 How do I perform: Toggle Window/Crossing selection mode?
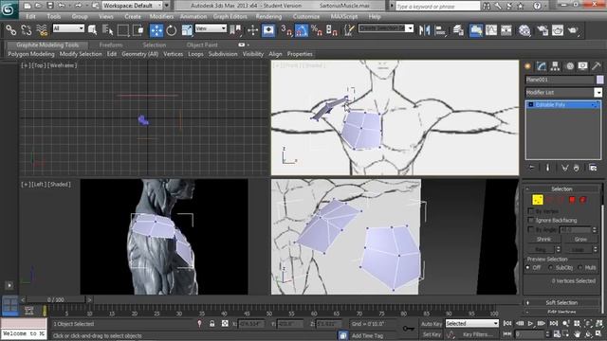(x=138, y=30)
